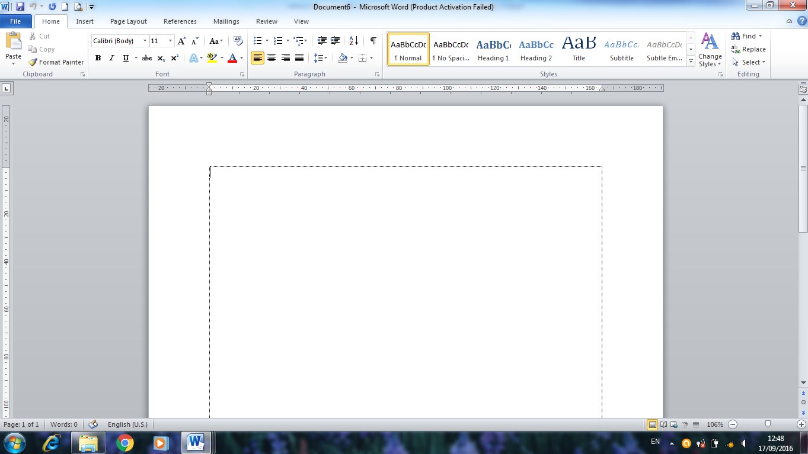Open the Font dropdown showing Calibri
The height and width of the screenshot is (454, 808).
tap(144, 40)
